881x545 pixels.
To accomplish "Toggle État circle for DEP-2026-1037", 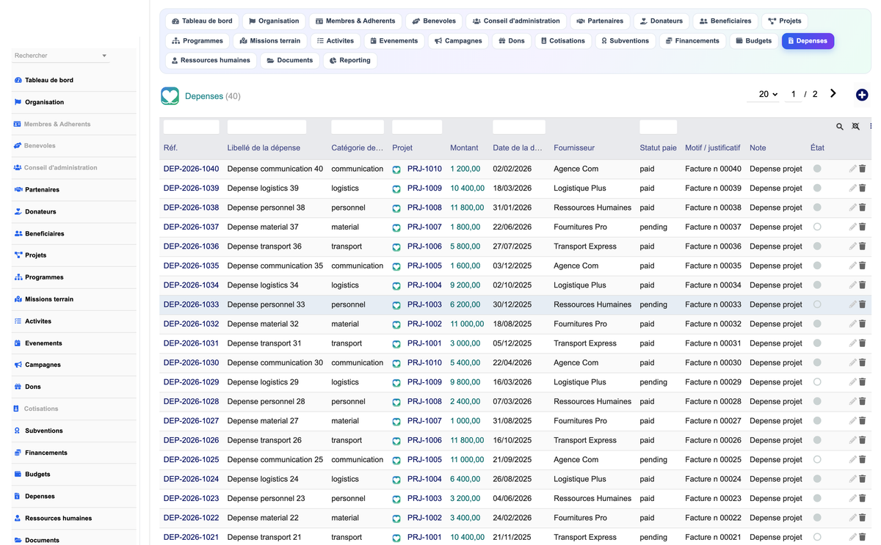I will coord(817,227).
